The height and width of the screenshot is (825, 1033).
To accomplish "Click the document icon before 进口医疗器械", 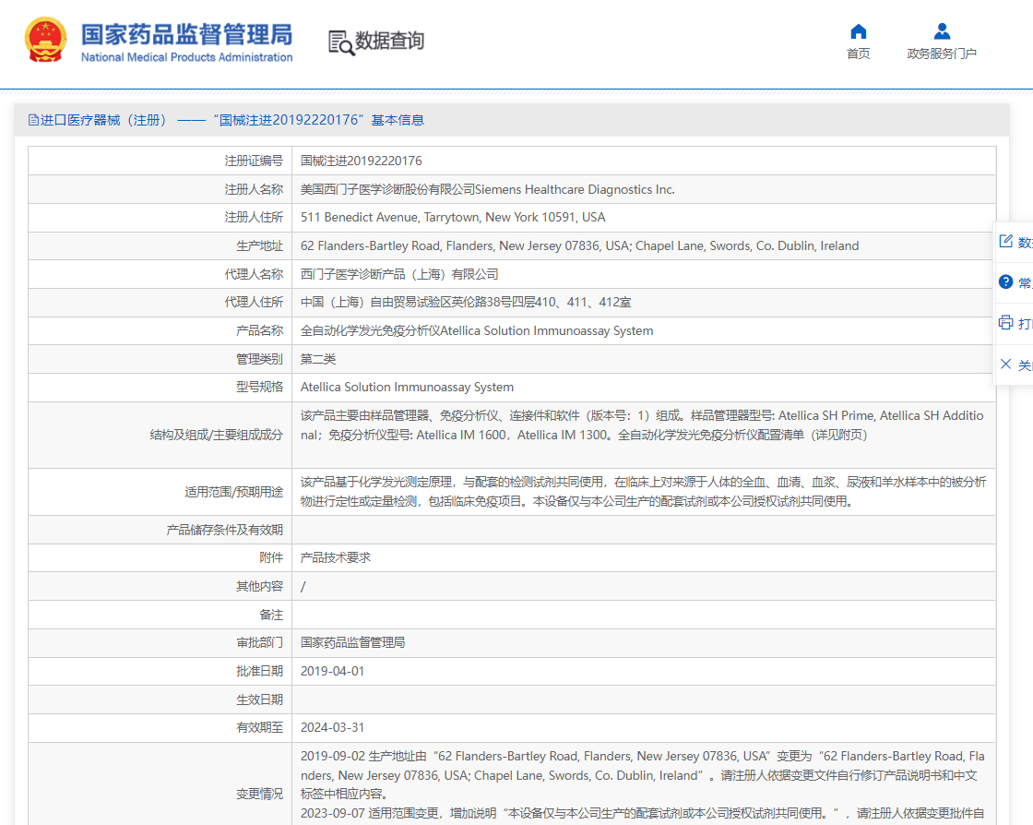I will point(33,120).
